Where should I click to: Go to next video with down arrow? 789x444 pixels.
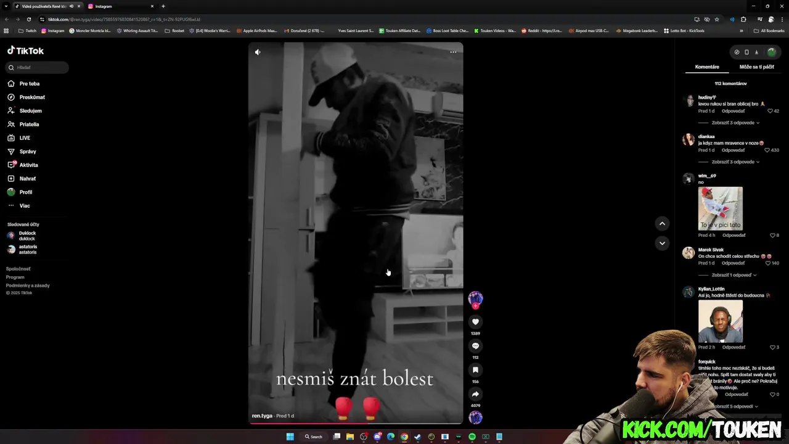(x=662, y=243)
